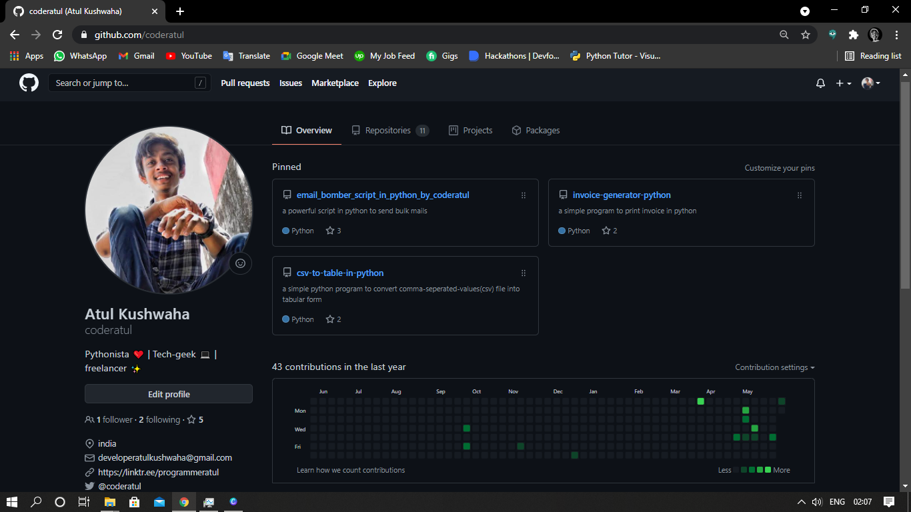Expand the plus create-new dropdown
The width and height of the screenshot is (911, 512).
tap(843, 83)
